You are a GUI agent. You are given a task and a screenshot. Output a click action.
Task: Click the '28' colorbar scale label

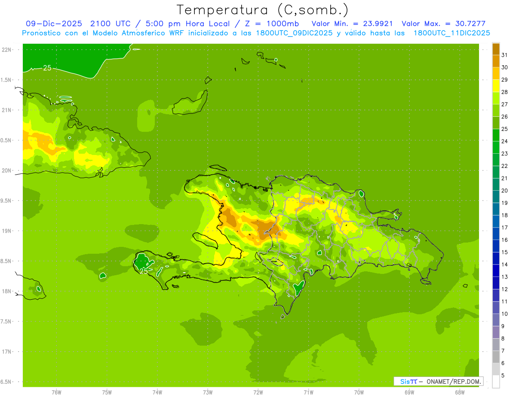tap(505, 92)
